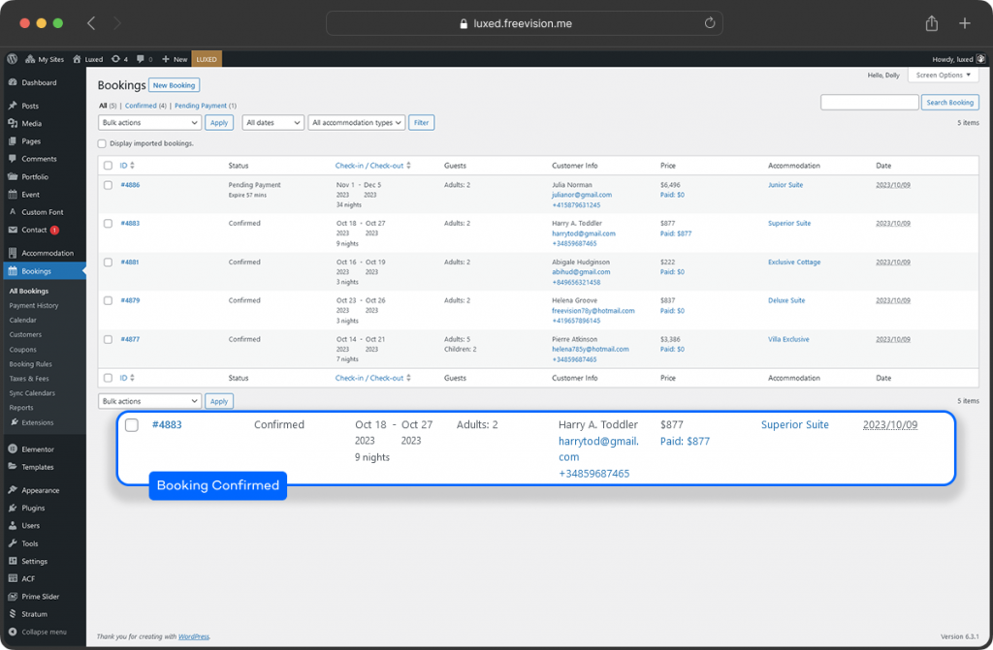Enable Display imported bookings checkbox
993x650 pixels.
click(x=103, y=143)
